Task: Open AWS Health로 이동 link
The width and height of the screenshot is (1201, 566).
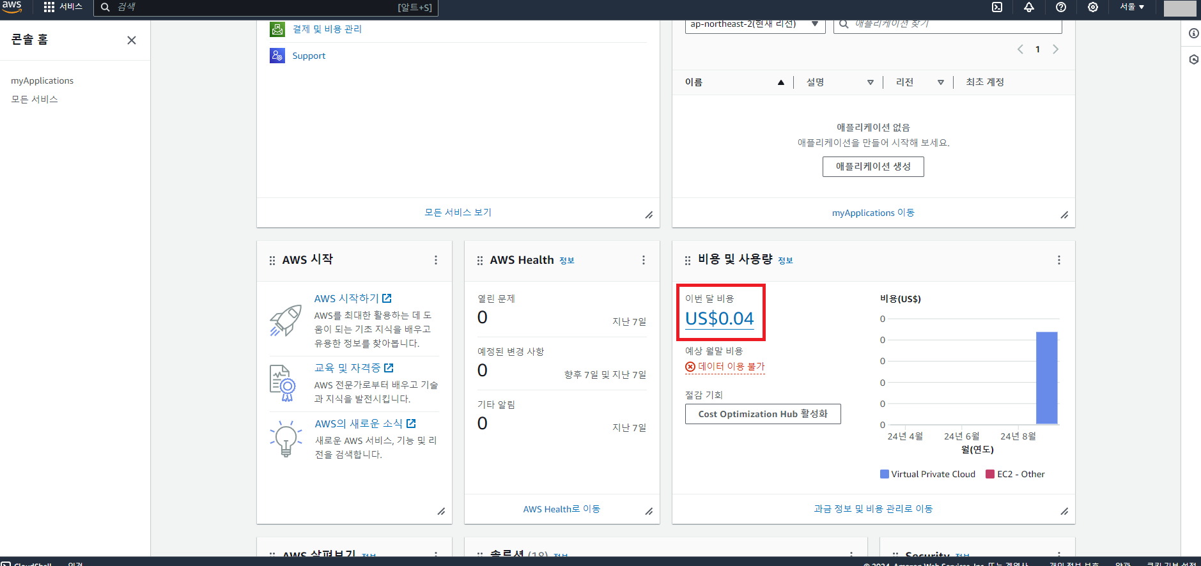Action: coord(562,509)
